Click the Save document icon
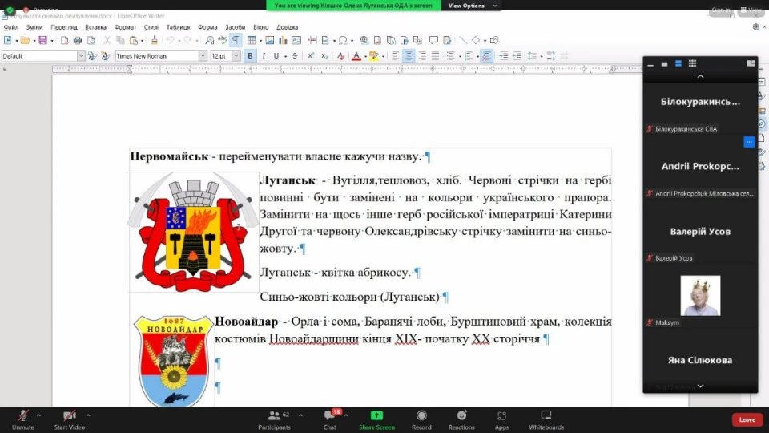This screenshot has height=433, width=769. 43,40
